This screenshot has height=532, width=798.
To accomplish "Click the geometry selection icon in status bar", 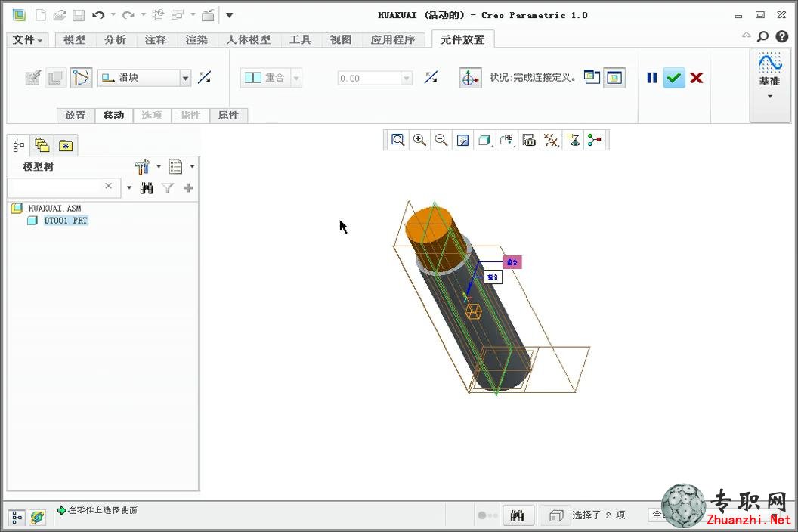I will coord(555,515).
